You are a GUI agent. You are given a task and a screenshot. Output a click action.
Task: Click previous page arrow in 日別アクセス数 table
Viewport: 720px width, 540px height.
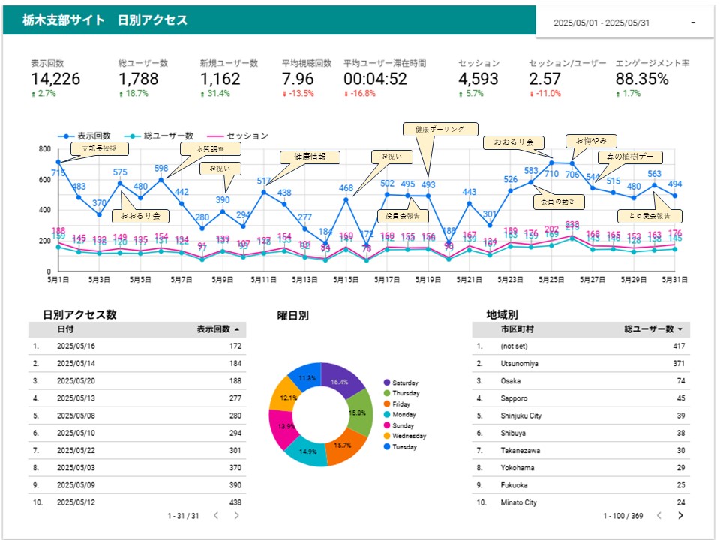215,516
